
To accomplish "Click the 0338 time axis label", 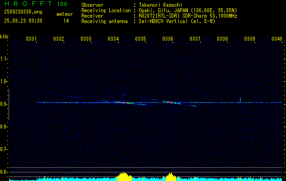I will point(222,38).
